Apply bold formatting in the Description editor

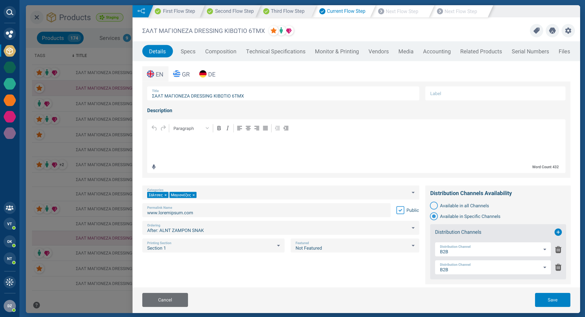click(219, 128)
